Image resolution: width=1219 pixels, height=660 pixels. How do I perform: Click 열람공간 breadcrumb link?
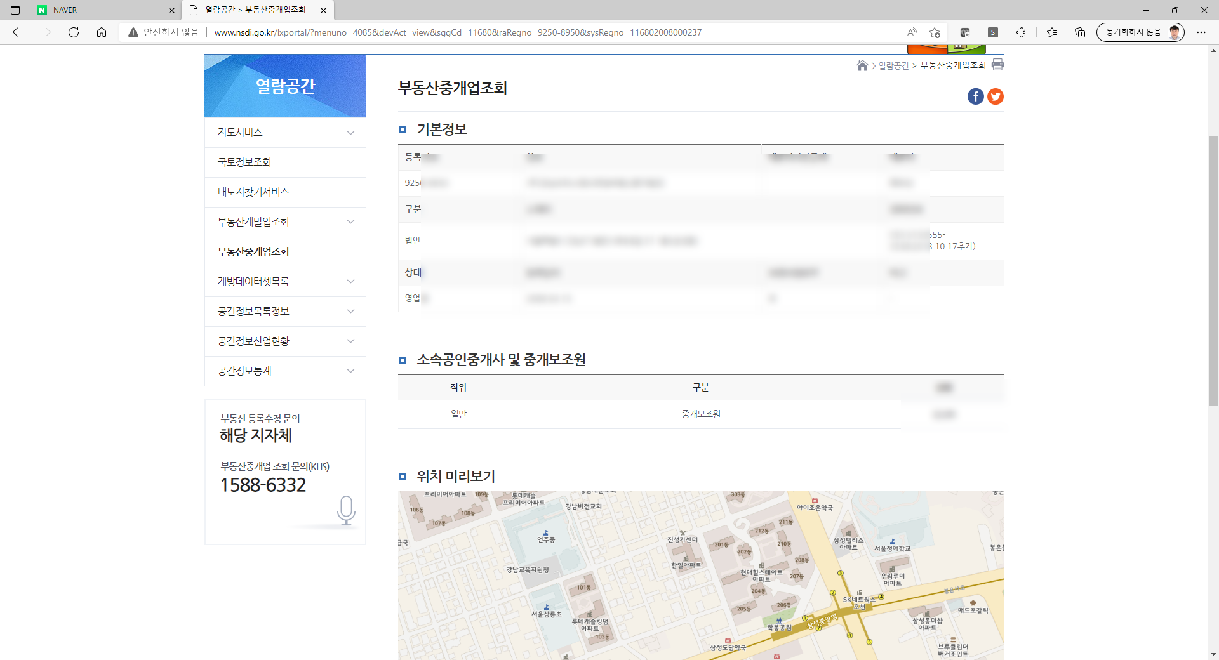point(893,65)
